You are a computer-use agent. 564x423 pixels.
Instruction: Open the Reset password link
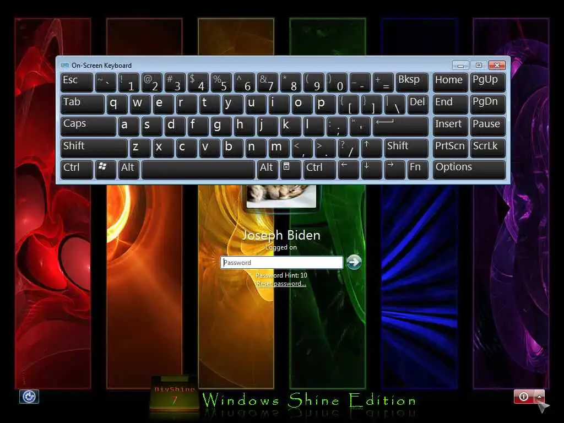coord(281,284)
